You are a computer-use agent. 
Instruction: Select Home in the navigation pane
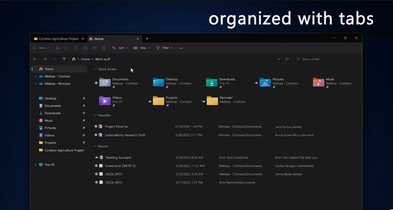pos(59,69)
